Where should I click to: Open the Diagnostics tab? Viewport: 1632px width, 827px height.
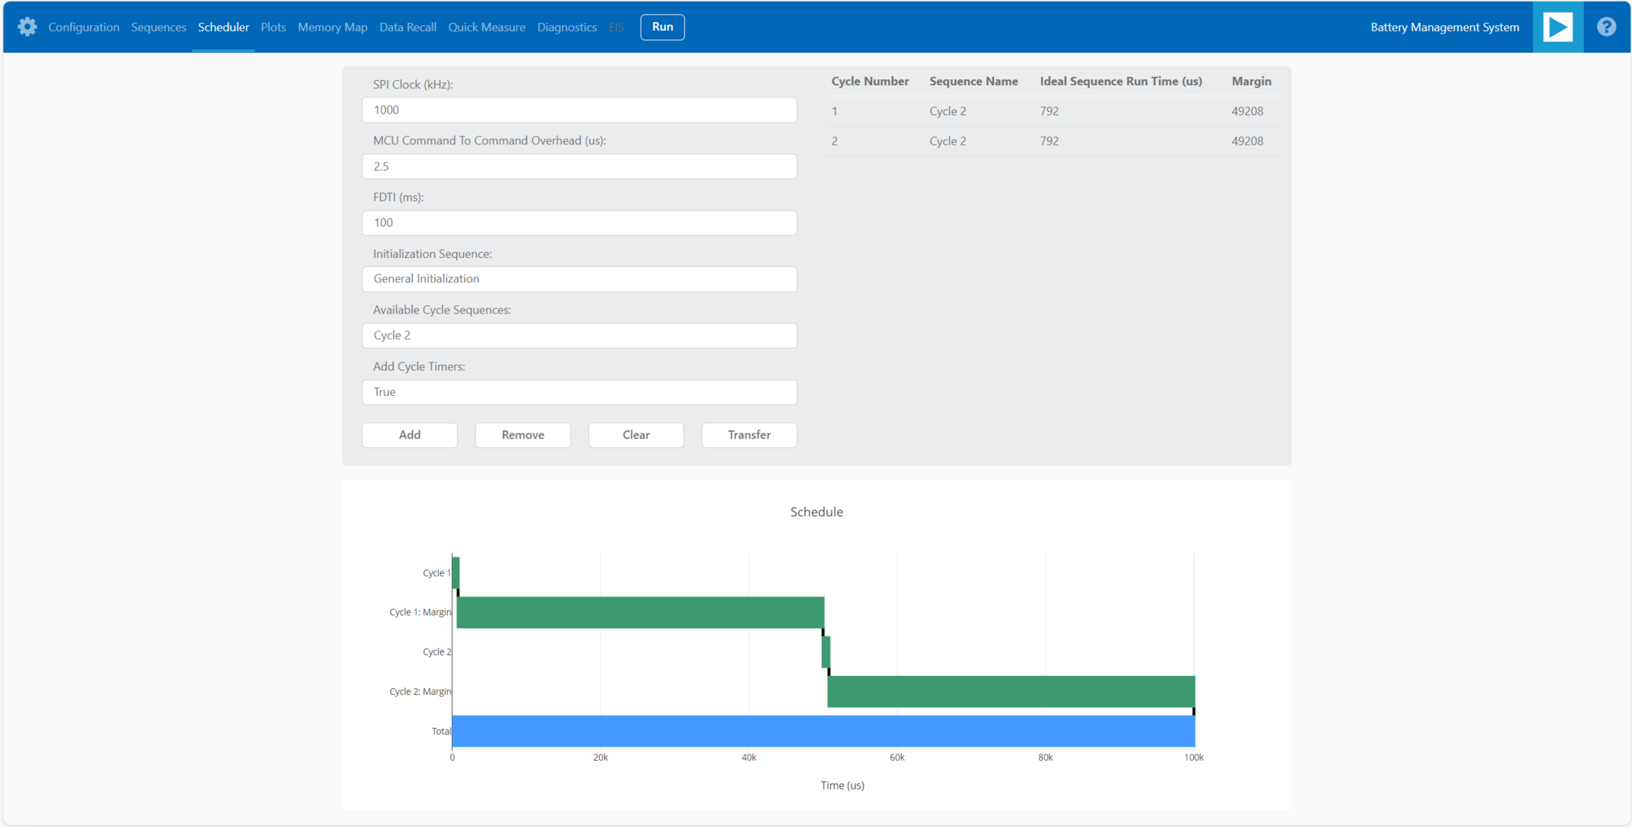566,27
